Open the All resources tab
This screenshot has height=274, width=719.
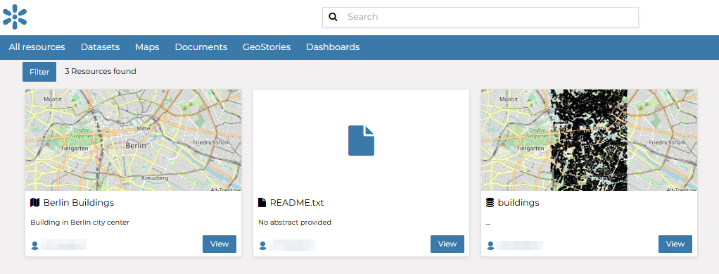coord(37,47)
